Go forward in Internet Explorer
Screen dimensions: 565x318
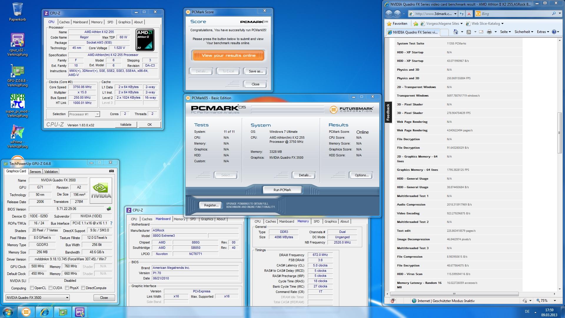(x=397, y=14)
